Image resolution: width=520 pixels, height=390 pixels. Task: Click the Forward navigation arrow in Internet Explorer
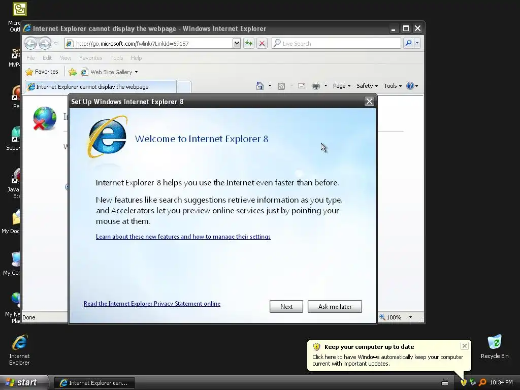[45, 43]
